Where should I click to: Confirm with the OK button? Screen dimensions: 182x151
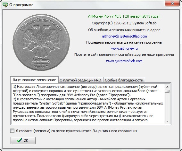[x=23, y=140]
